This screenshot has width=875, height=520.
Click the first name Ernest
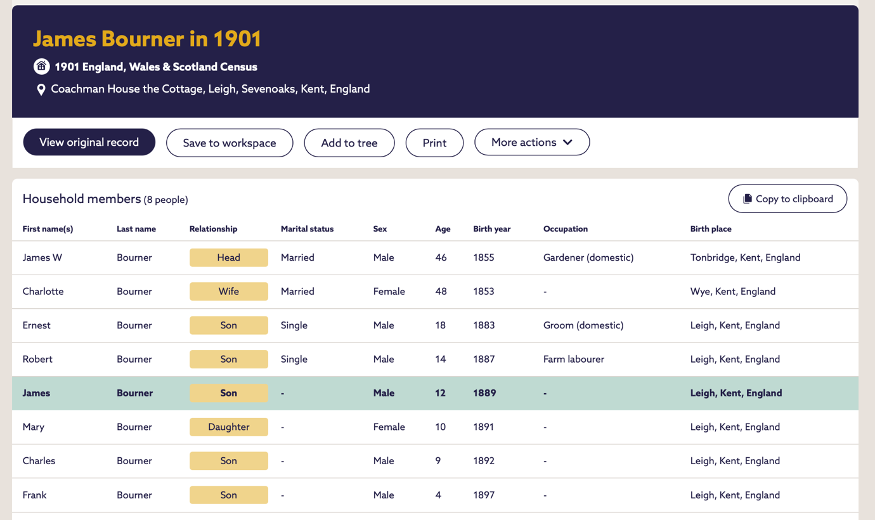(x=36, y=325)
